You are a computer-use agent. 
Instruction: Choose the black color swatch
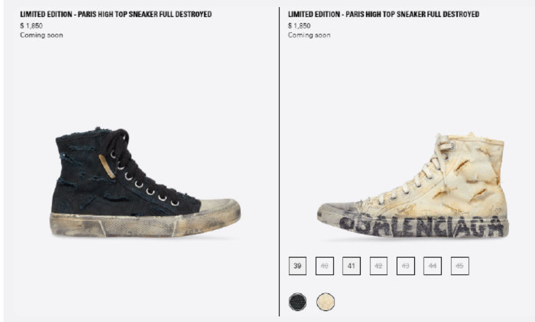pyautogui.click(x=298, y=302)
